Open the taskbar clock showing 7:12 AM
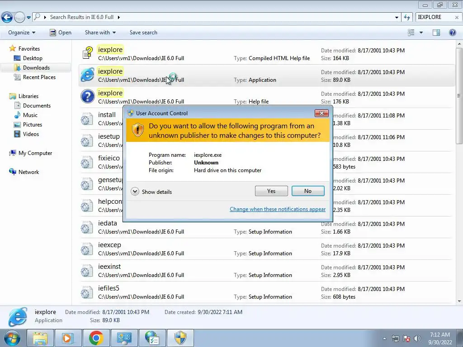The width and height of the screenshot is (463, 347). (440, 338)
